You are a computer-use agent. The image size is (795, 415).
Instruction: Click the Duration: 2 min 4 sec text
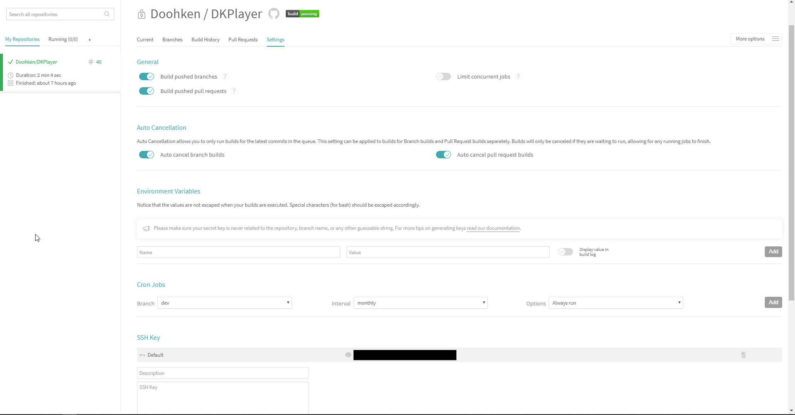pos(39,75)
